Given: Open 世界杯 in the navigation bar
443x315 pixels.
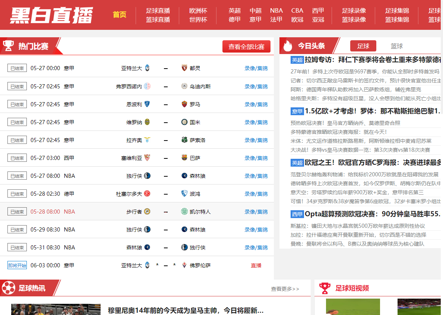Looking at the screenshot, I should pyautogui.click(x=198, y=19).
